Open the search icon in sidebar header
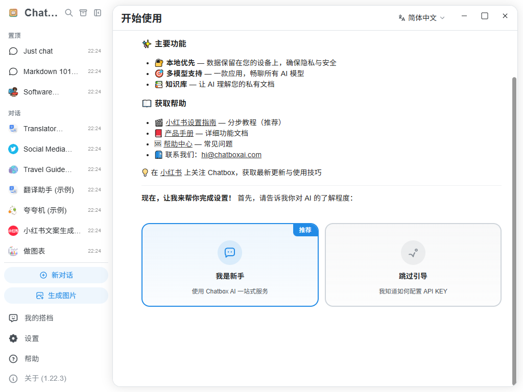 pos(69,13)
